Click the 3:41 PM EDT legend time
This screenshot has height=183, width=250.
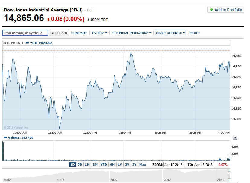tap(13, 43)
